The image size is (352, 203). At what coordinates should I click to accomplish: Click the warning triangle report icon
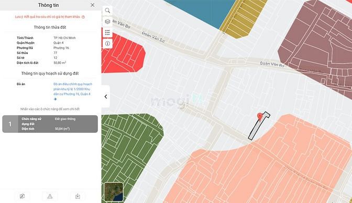[x=50, y=196]
